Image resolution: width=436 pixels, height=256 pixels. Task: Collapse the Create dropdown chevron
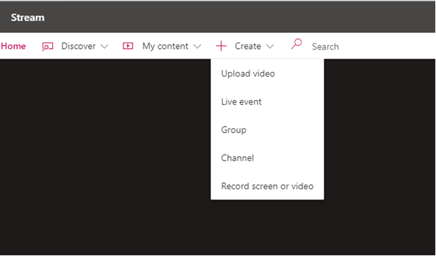point(270,47)
